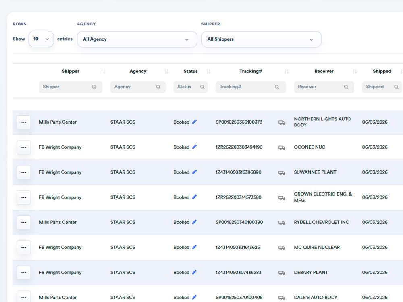403x302 pixels.
Task: Click the Shipped column header
Action: click(382, 71)
